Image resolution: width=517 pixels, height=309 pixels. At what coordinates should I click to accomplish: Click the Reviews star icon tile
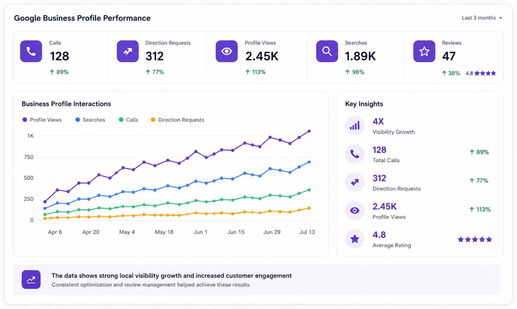424,51
